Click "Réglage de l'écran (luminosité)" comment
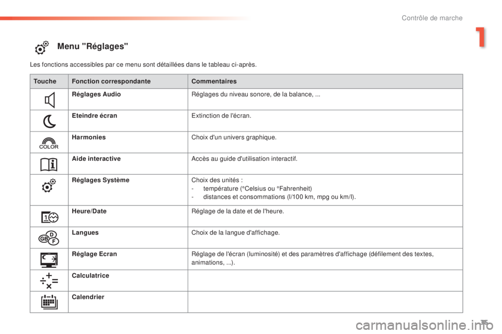Image resolution: width=502 pixels, height=334 pixels. 312,258
